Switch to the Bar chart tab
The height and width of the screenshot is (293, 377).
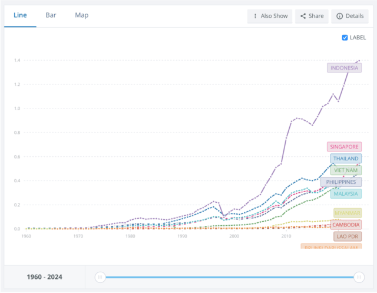[51, 15]
